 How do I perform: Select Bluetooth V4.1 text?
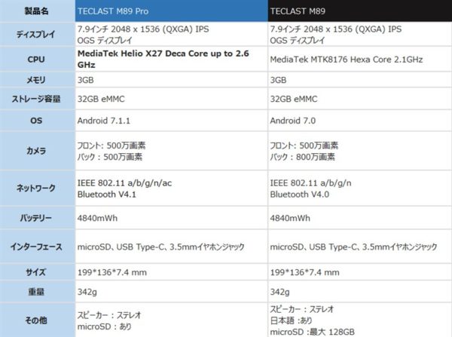[107, 195]
